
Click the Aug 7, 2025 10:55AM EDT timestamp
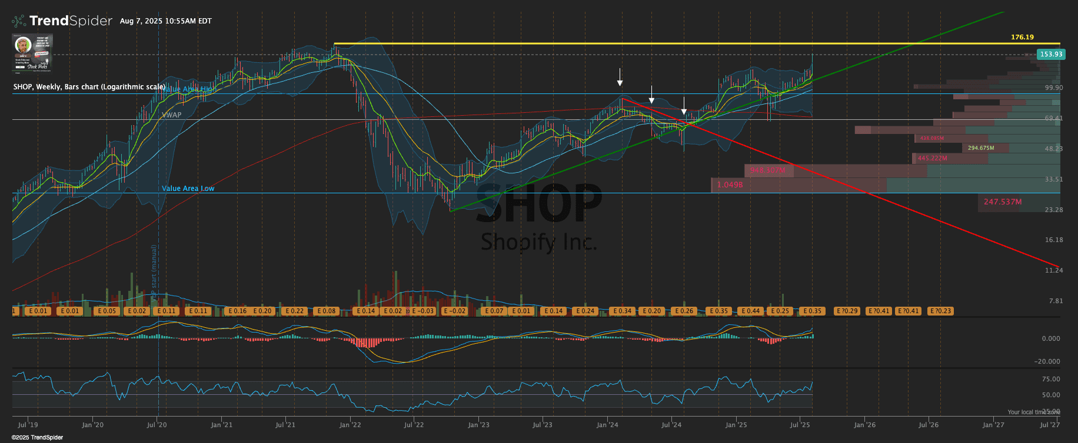click(166, 21)
